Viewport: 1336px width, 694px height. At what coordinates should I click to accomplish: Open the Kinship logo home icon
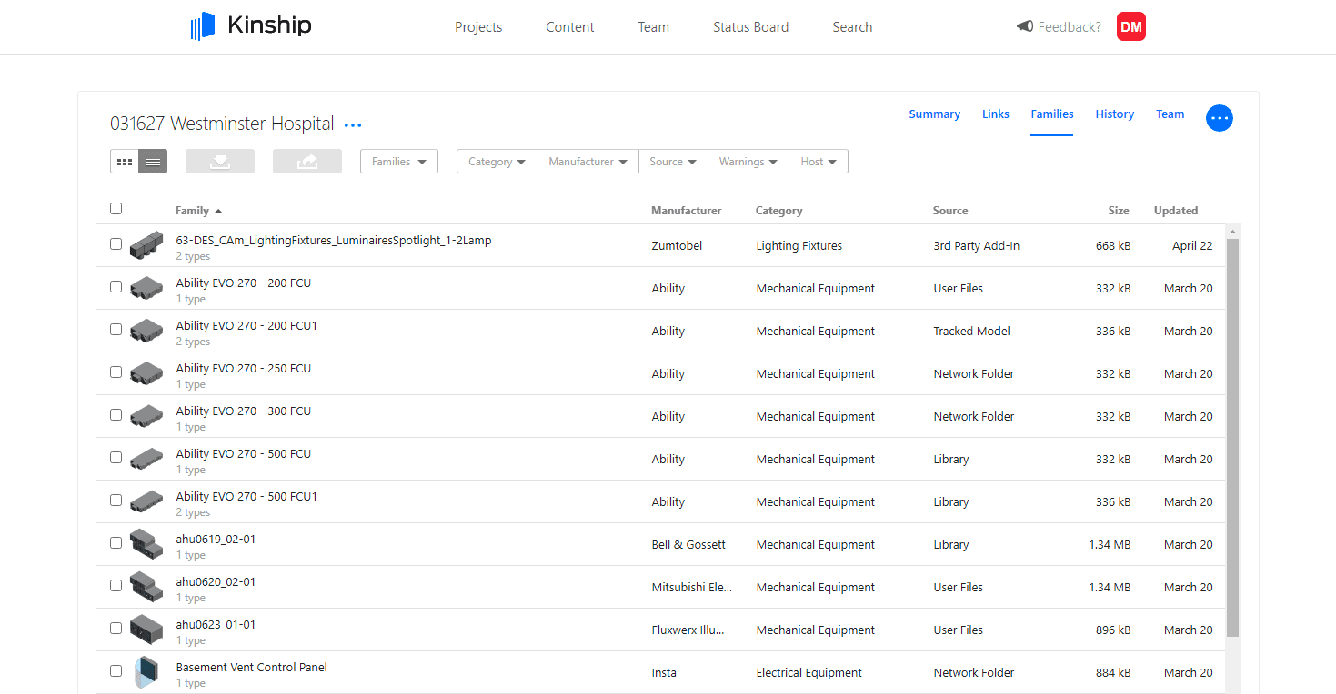(x=201, y=26)
